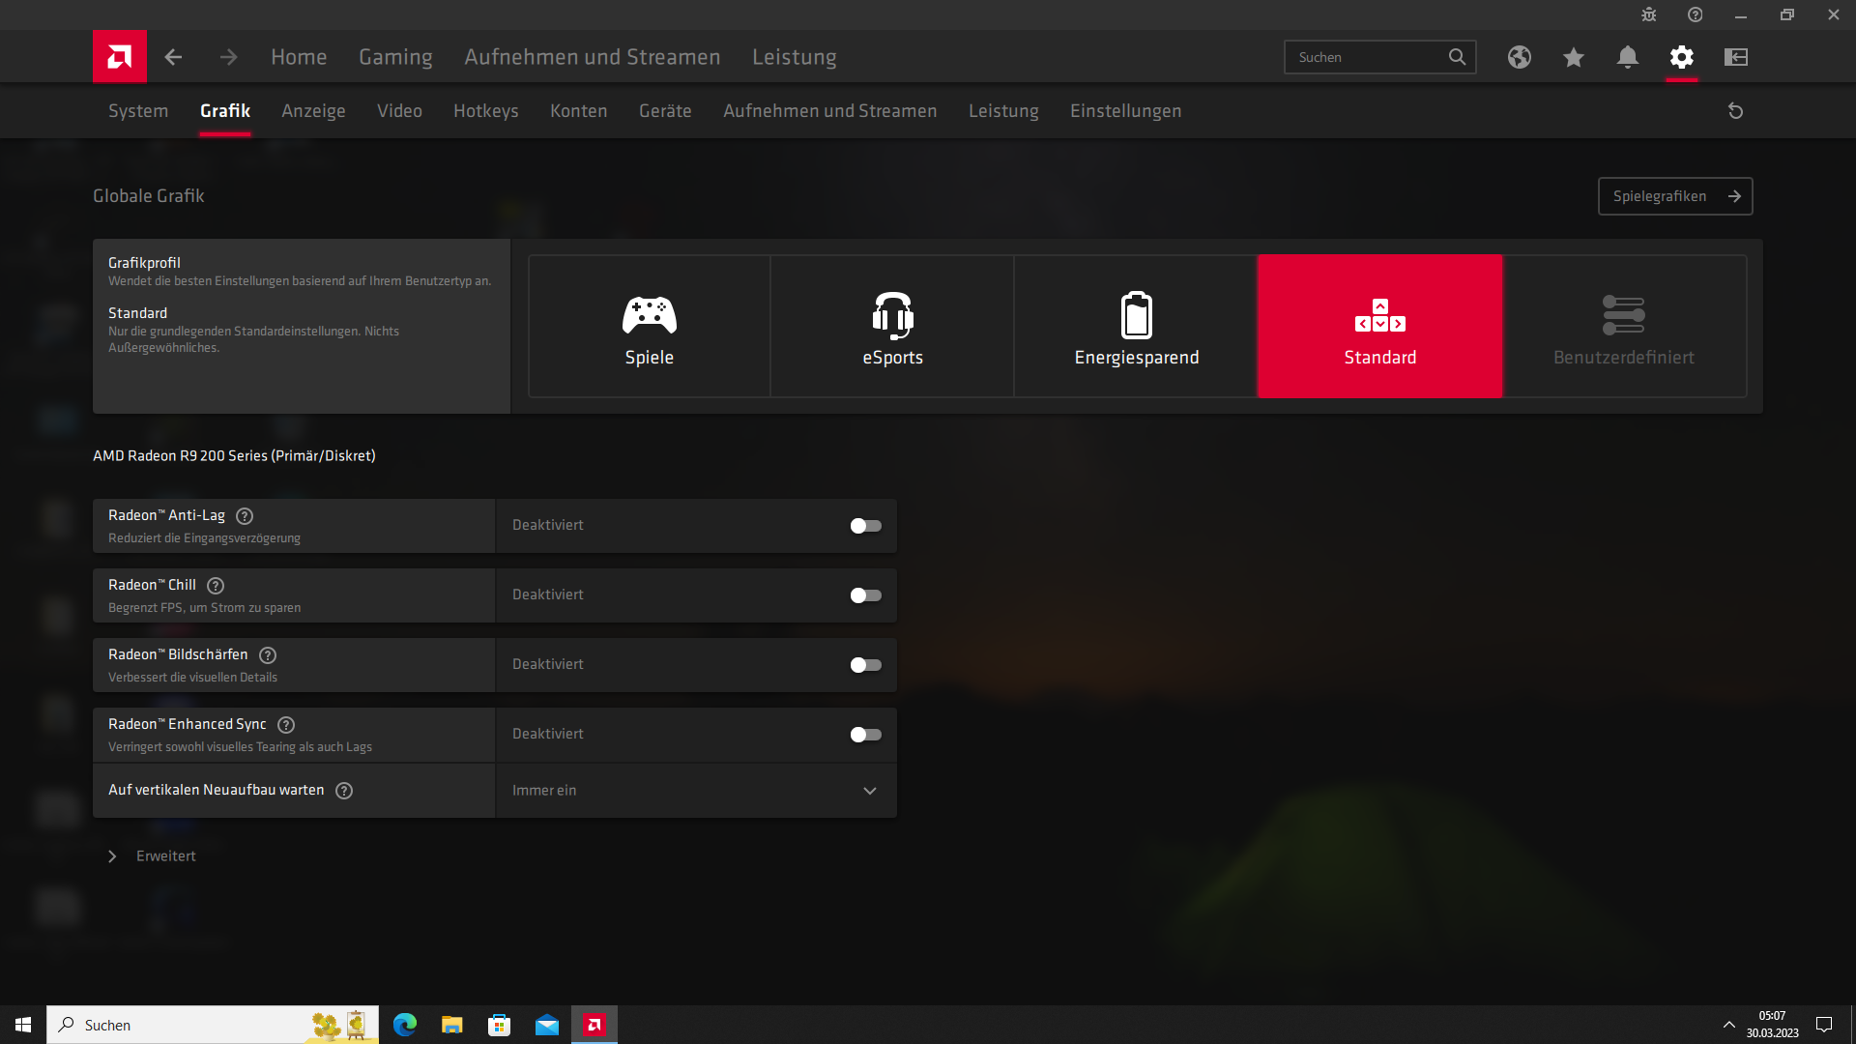
Task: Show hidden system tray icons
Action: (x=1729, y=1025)
